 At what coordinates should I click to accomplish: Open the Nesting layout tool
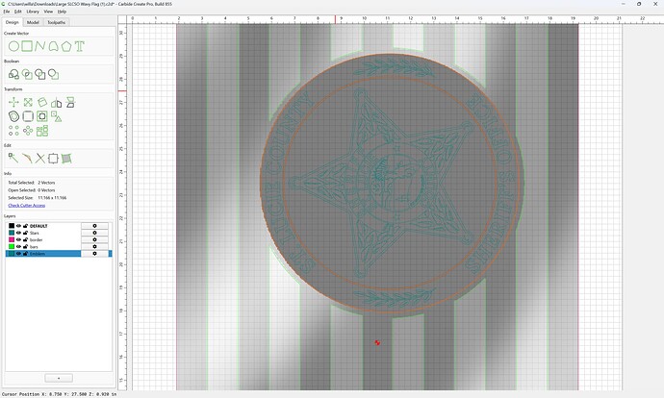coord(42,131)
